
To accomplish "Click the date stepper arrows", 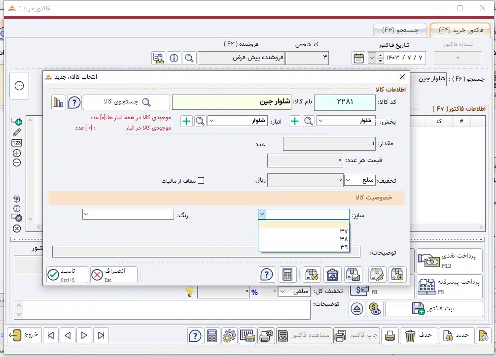I will pyautogui.click(x=381, y=58).
